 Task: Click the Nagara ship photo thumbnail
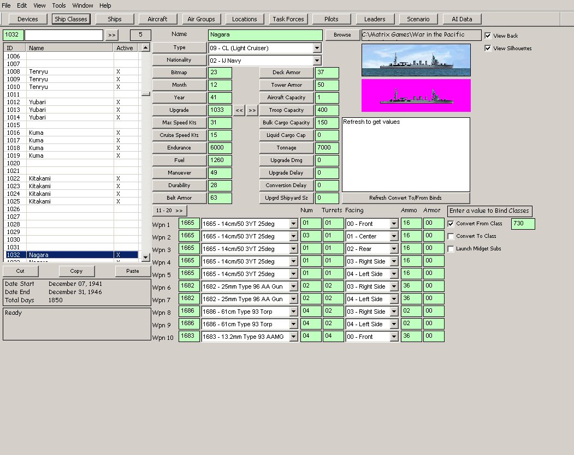(x=416, y=60)
